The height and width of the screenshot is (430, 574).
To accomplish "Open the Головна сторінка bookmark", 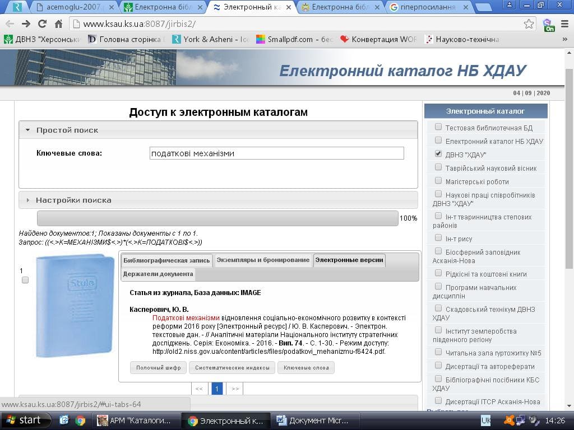I will click(x=126, y=39).
